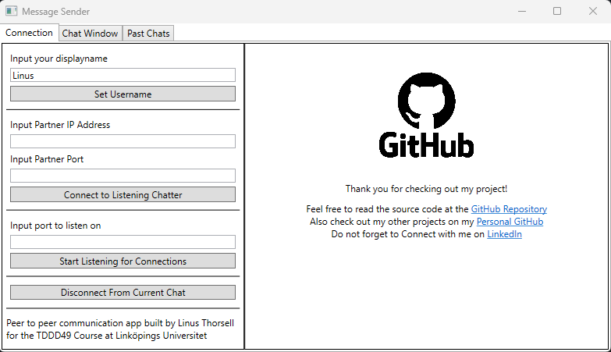Switch to the Connection tab

pos(29,33)
